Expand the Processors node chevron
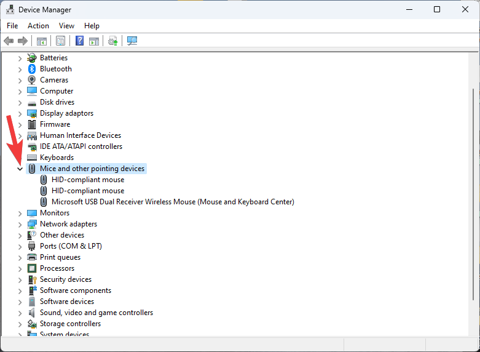 click(20, 269)
